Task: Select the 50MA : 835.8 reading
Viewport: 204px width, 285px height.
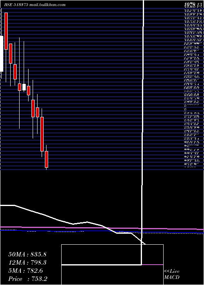Action: point(27,254)
